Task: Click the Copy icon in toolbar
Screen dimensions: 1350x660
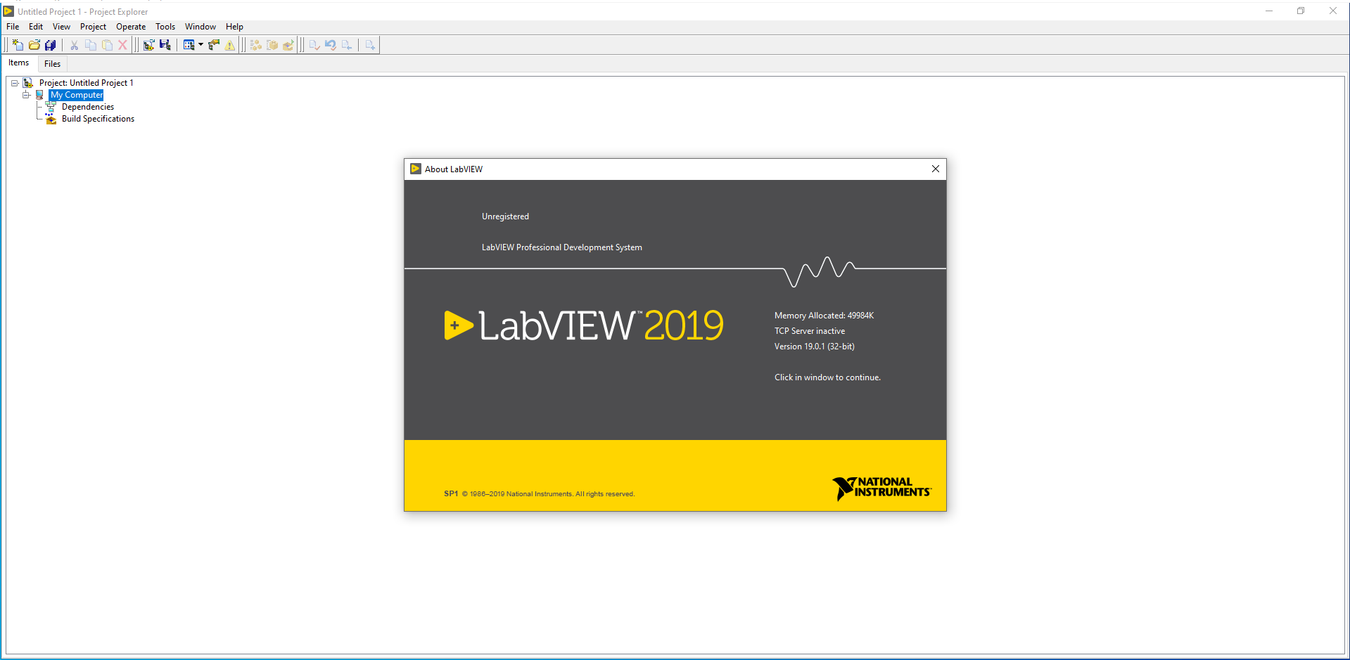Action: coord(91,45)
